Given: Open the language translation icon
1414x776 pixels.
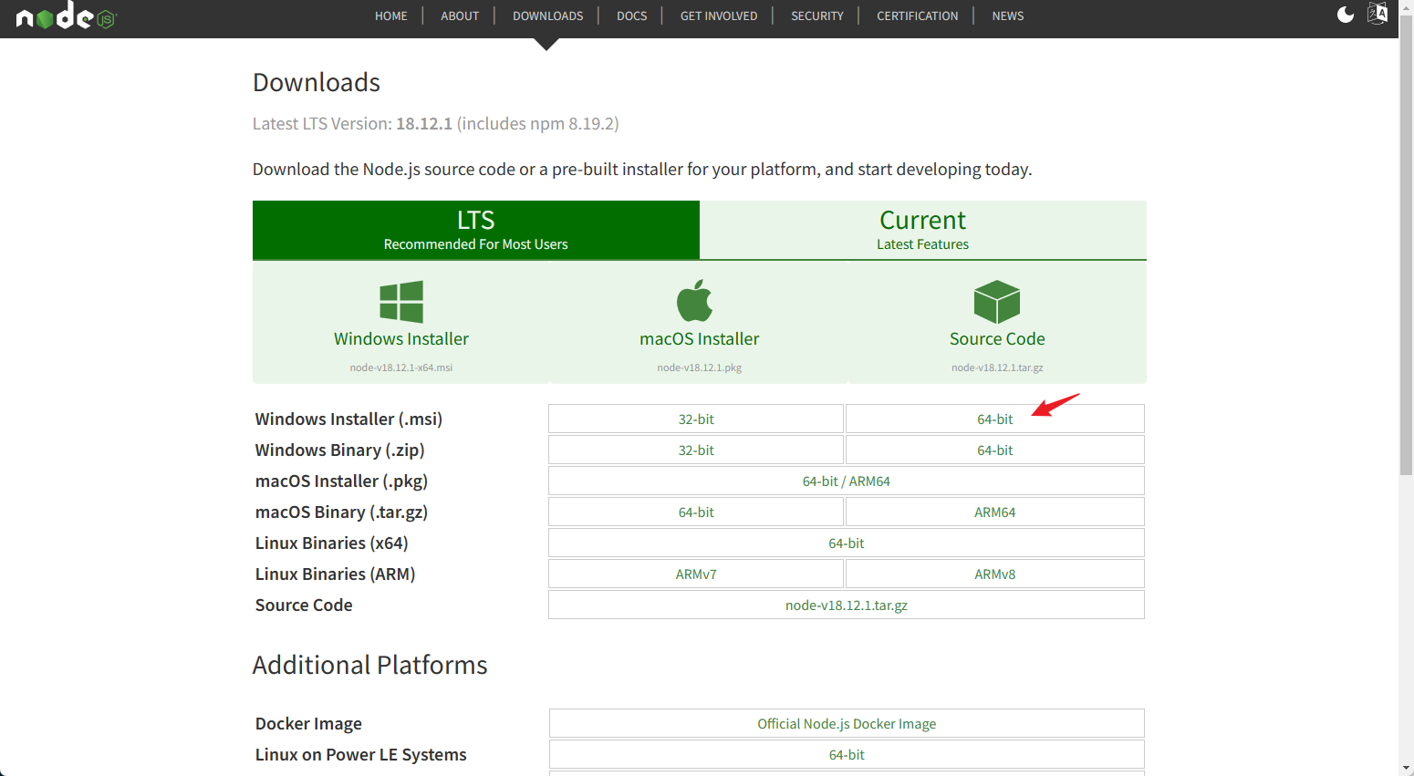Looking at the screenshot, I should coord(1378,14).
